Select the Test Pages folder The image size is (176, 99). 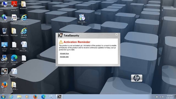tap(14, 32)
